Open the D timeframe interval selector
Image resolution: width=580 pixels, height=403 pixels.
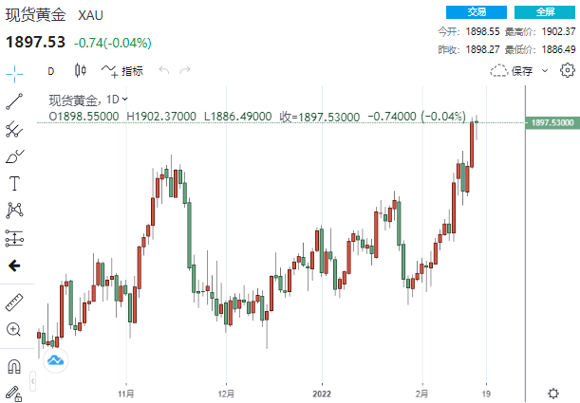[51, 70]
